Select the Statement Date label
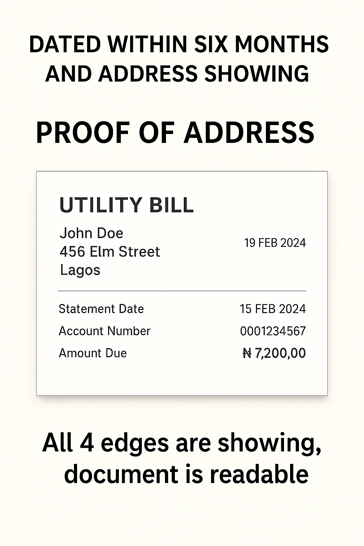This screenshot has width=364, height=546. tap(101, 309)
